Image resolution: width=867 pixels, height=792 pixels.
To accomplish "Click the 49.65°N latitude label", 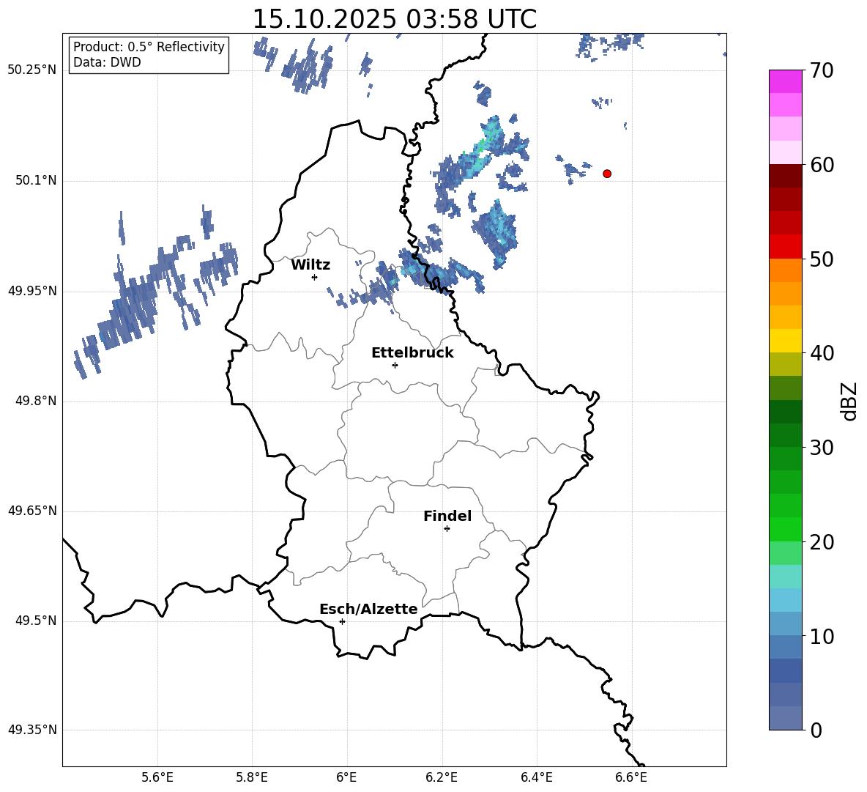I will 32,511.
